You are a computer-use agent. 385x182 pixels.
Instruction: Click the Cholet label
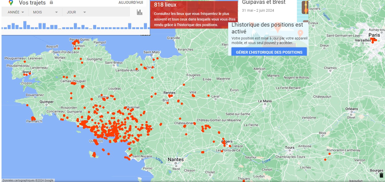(x=210, y=172)
